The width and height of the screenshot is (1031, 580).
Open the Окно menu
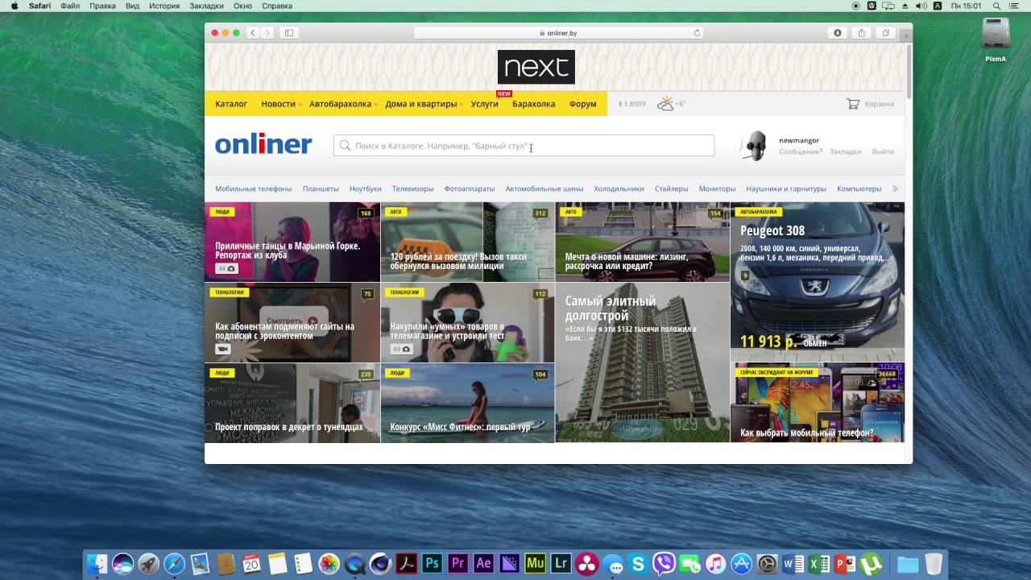242,6
